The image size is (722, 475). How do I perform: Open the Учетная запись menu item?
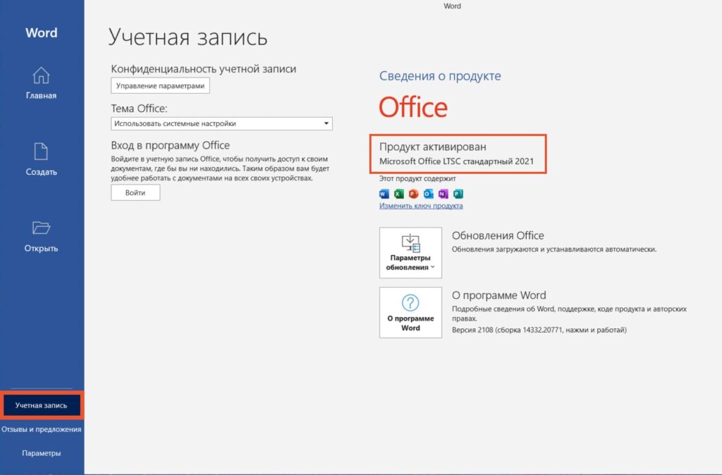(41, 405)
